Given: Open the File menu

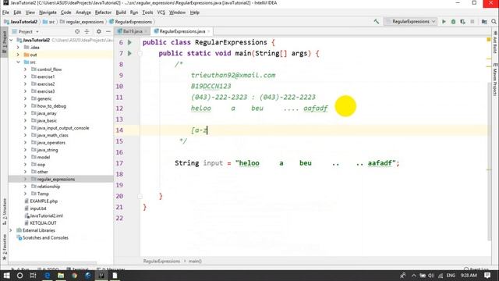Looking at the screenshot, I should click(5, 12).
